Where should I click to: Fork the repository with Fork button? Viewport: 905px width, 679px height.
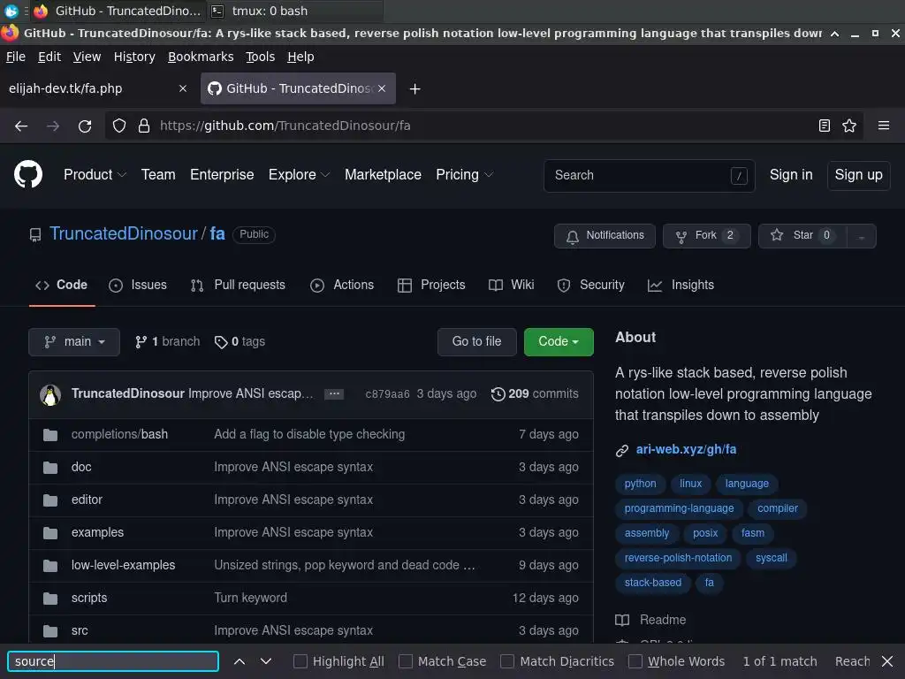(706, 236)
